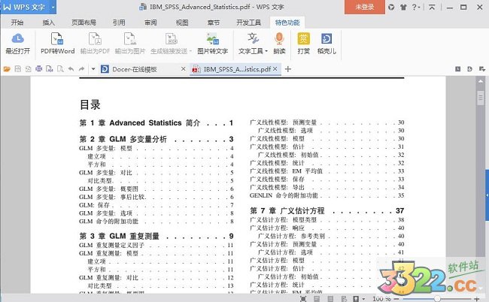Open the 开发工具 ribbon tab
The height and width of the screenshot is (302, 489).
coord(248,23)
